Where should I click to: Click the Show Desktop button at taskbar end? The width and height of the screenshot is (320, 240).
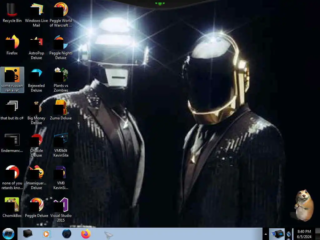317,234
